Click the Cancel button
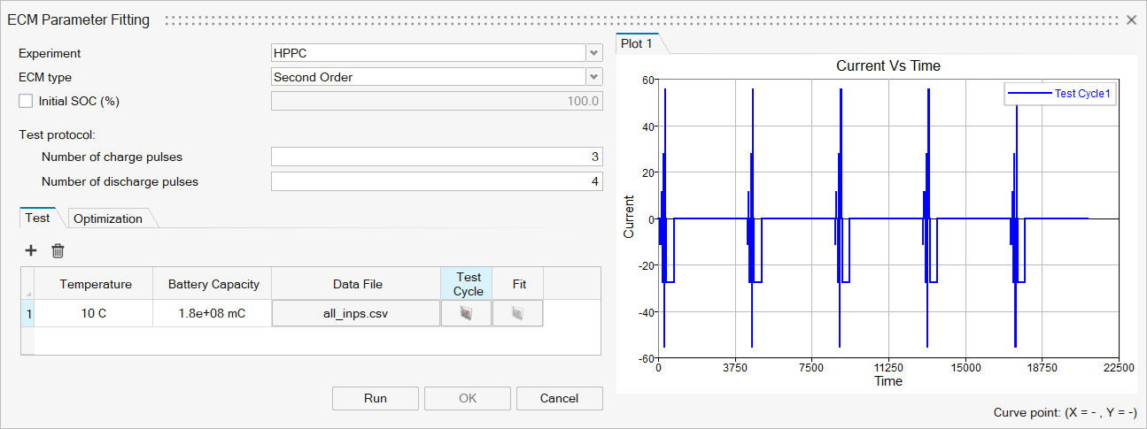Viewport: 1147px width, 429px height. pyautogui.click(x=559, y=398)
